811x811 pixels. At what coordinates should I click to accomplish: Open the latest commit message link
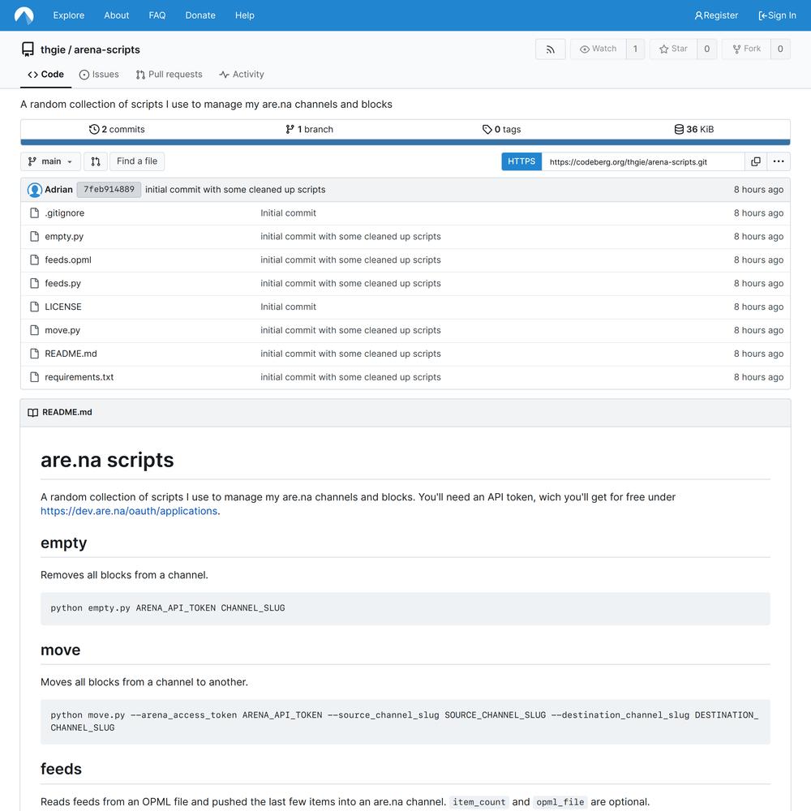pyautogui.click(x=235, y=190)
